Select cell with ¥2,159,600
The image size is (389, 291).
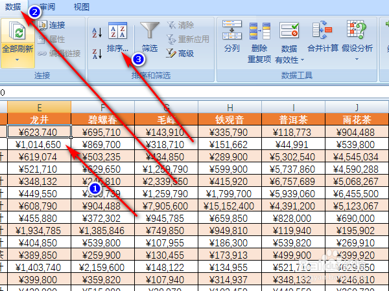pyautogui.click(x=102, y=268)
